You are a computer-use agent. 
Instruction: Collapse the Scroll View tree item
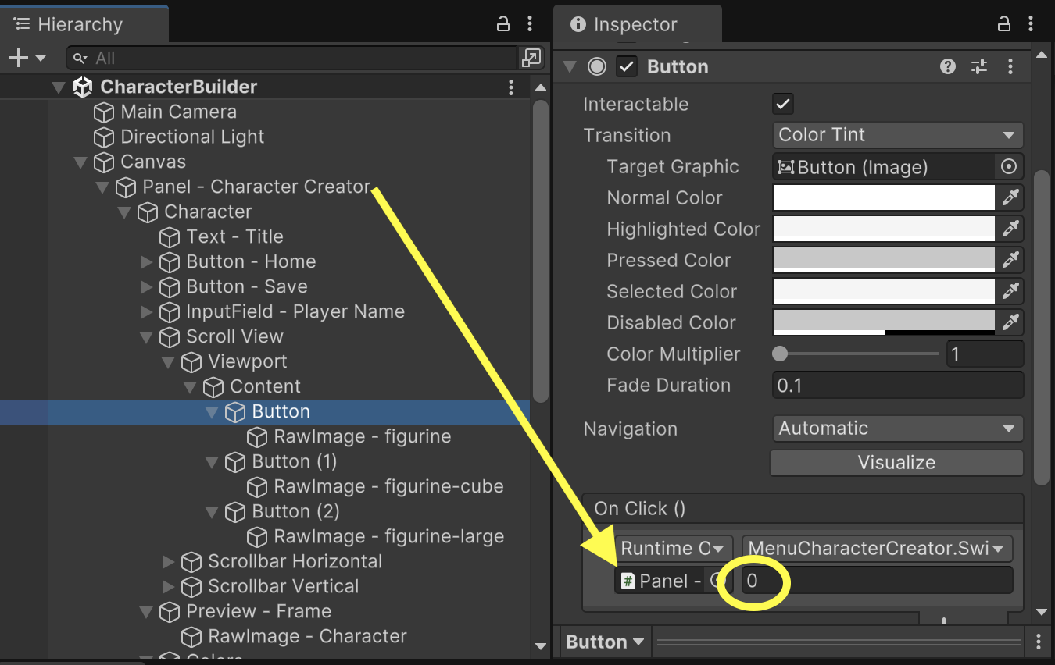pyautogui.click(x=146, y=337)
